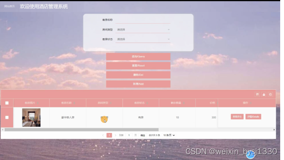Image resolution: width=284 pixels, height=160 pixels.
Task: Open the column filter icon in the table toolbar
Action: (257, 94)
